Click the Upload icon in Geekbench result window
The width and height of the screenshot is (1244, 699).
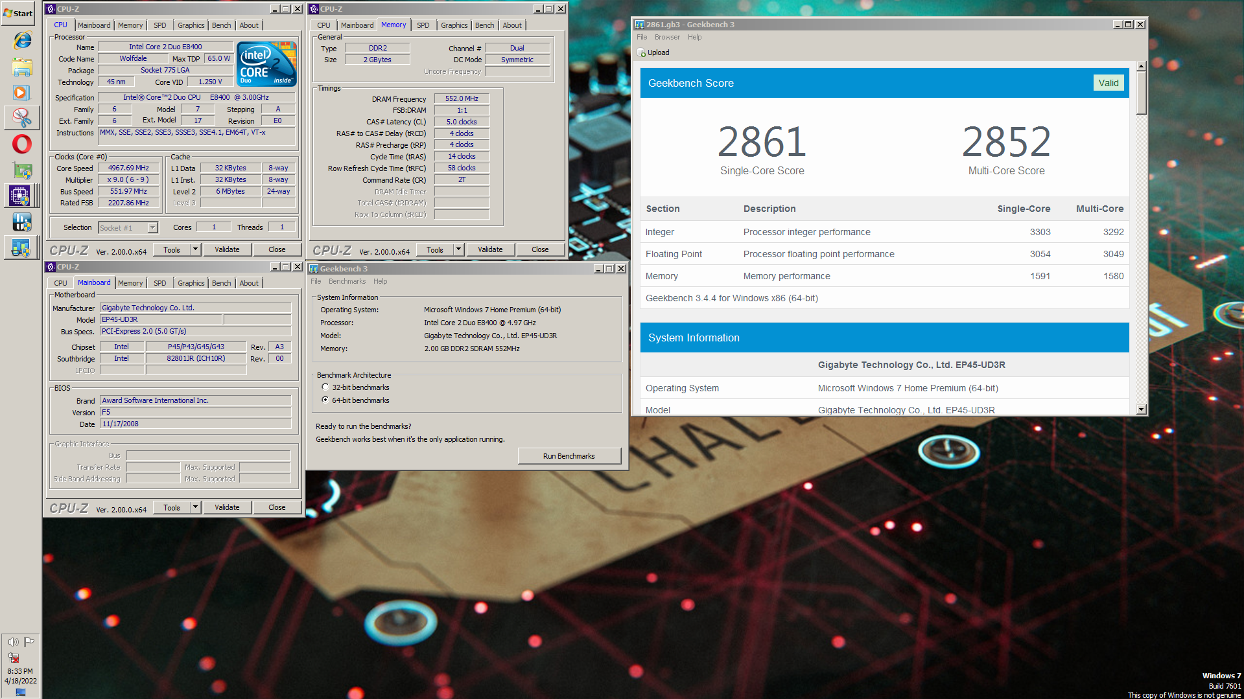click(x=641, y=52)
